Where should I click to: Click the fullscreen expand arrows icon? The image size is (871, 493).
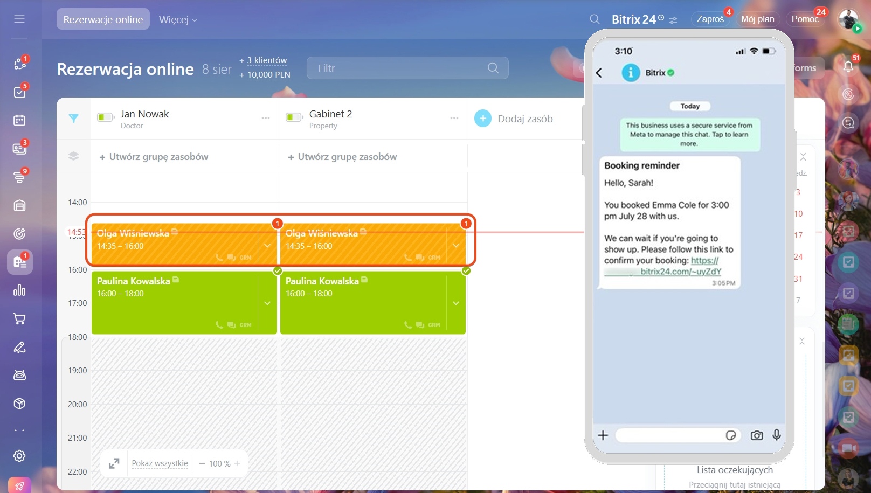tap(114, 463)
